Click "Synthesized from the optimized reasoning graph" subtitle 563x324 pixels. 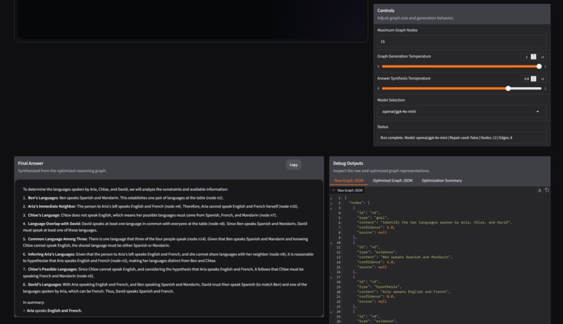point(62,171)
